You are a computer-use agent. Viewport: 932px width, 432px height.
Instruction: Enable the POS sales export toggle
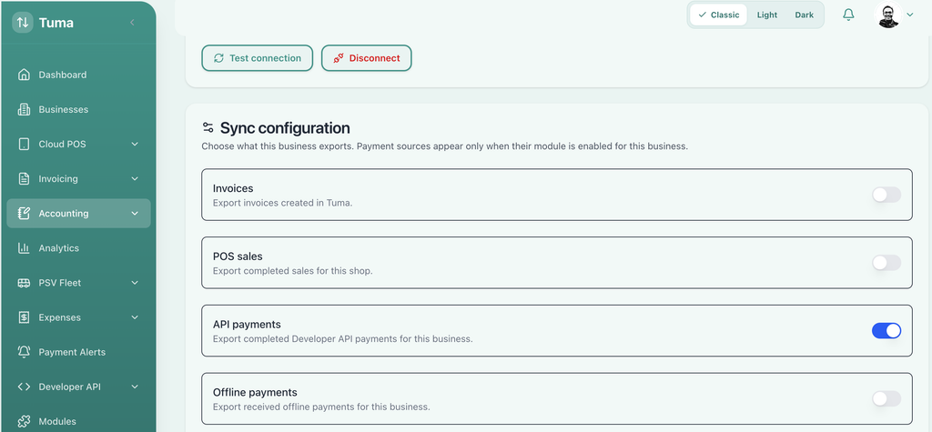pos(886,263)
